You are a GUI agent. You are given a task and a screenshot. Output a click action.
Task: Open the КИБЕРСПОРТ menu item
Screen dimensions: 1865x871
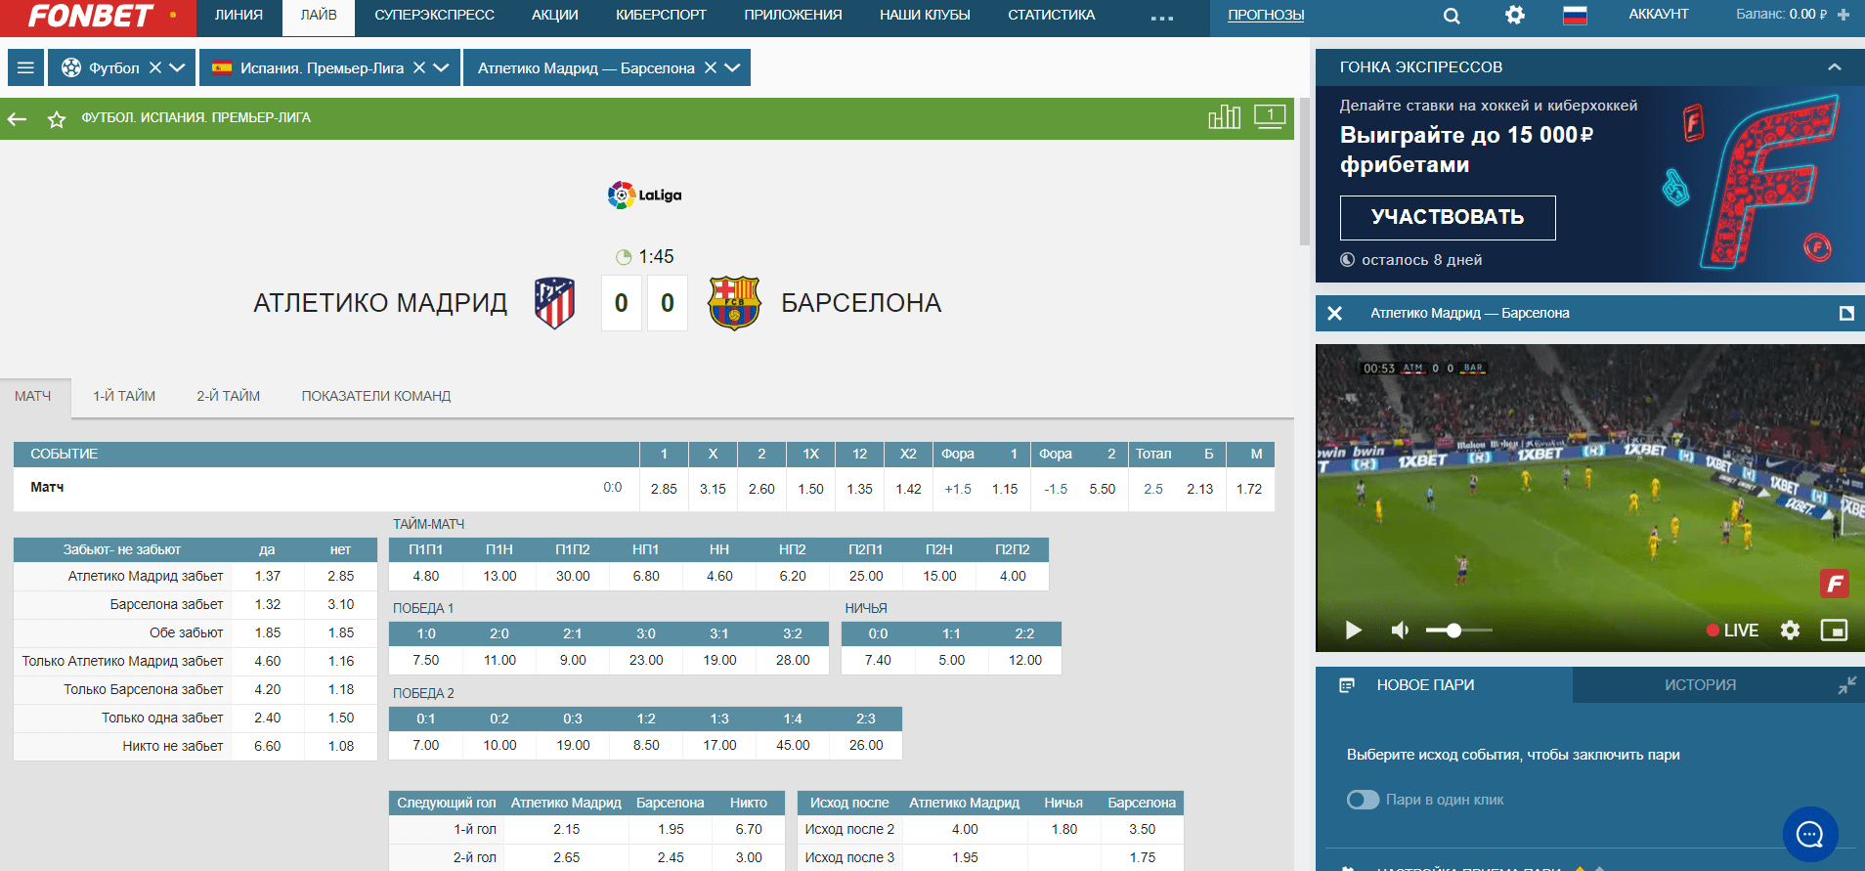[x=661, y=15]
